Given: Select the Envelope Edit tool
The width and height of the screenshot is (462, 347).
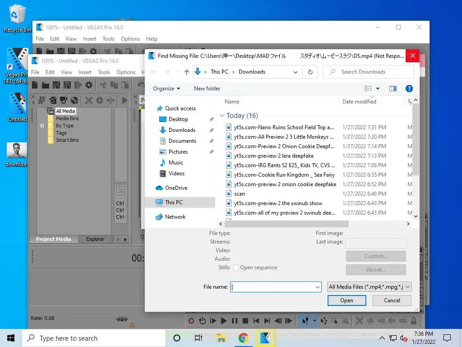Looking at the screenshot, I should coord(324,321).
